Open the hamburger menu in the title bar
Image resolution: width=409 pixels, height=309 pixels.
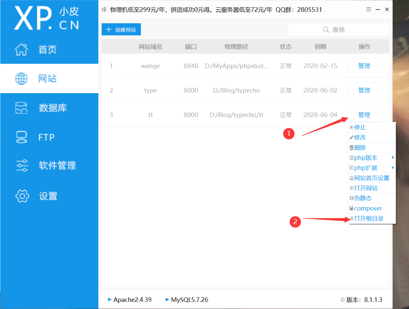tap(369, 9)
